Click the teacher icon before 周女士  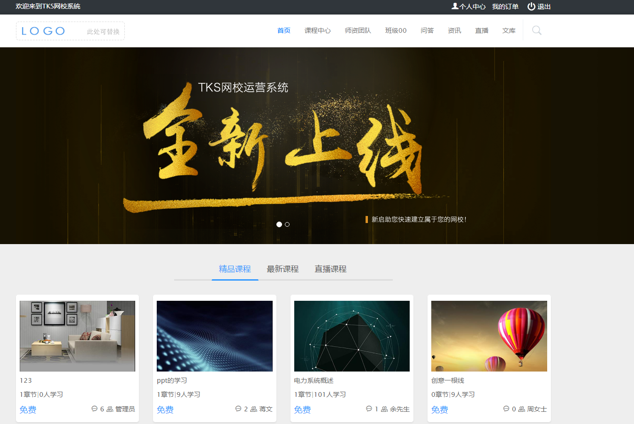click(x=521, y=409)
